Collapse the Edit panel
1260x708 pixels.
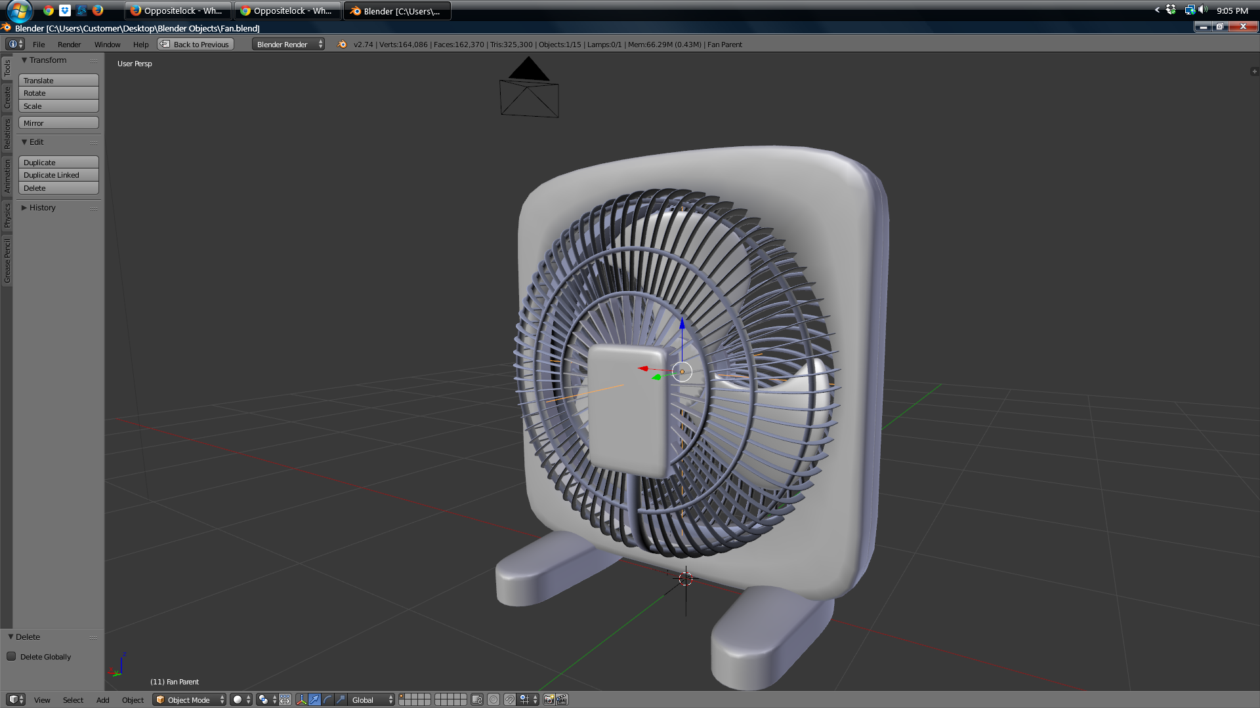click(x=24, y=142)
